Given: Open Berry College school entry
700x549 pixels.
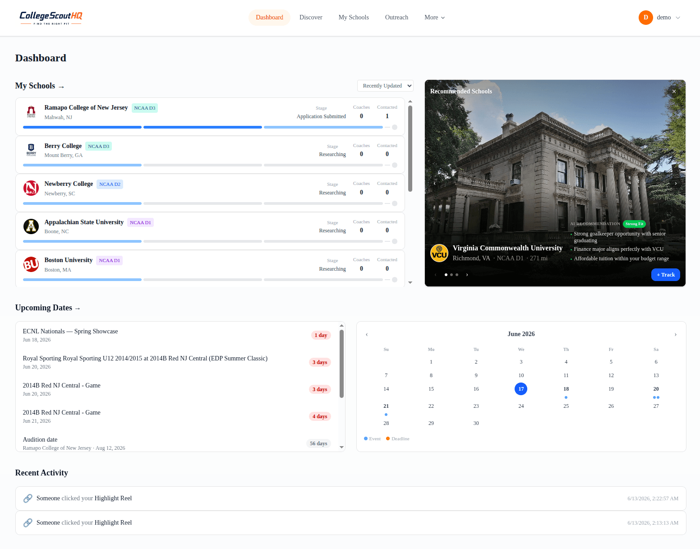Looking at the screenshot, I should tap(210, 155).
